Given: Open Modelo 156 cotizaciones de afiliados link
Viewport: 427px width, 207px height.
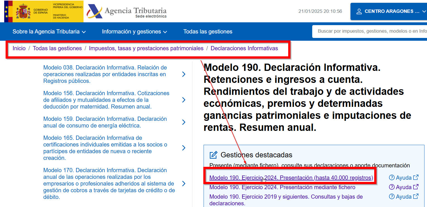Looking at the screenshot, I should (x=106, y=100).
